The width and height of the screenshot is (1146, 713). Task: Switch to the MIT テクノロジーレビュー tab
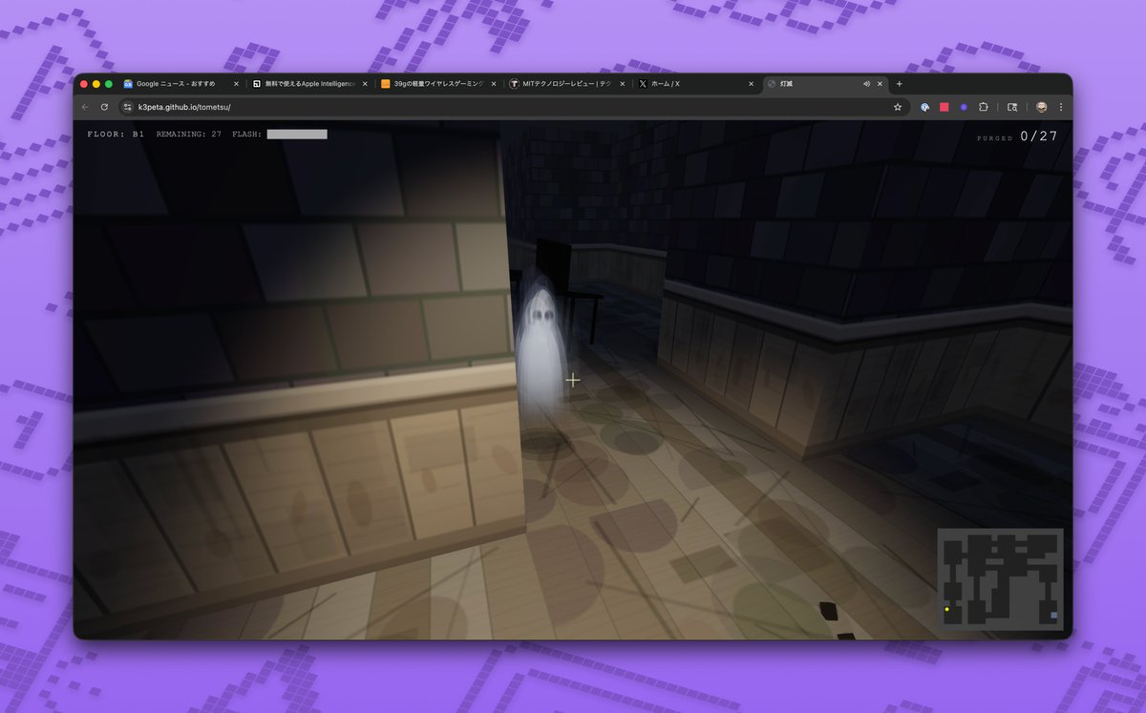click(567, 84)
